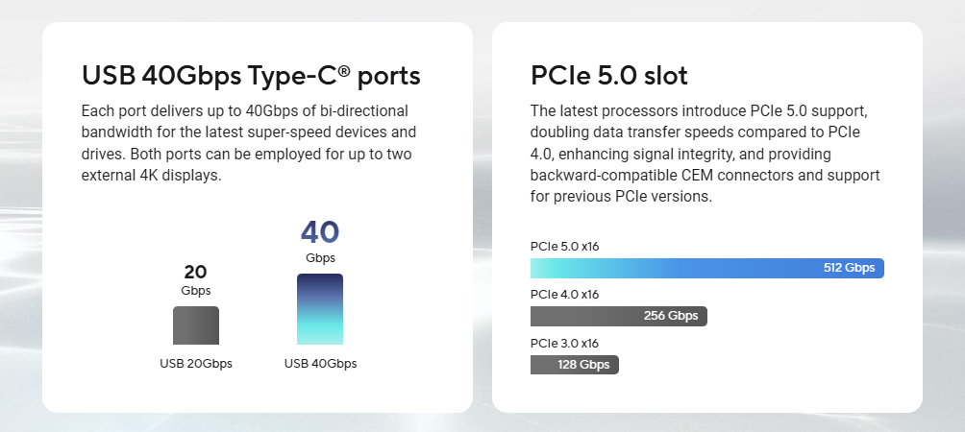This screenshot has height=432, width=965.
Task: Click the PCIe 5.0 slot heading
Action: tap(609, 76)
